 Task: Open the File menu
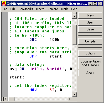point(5,9)
